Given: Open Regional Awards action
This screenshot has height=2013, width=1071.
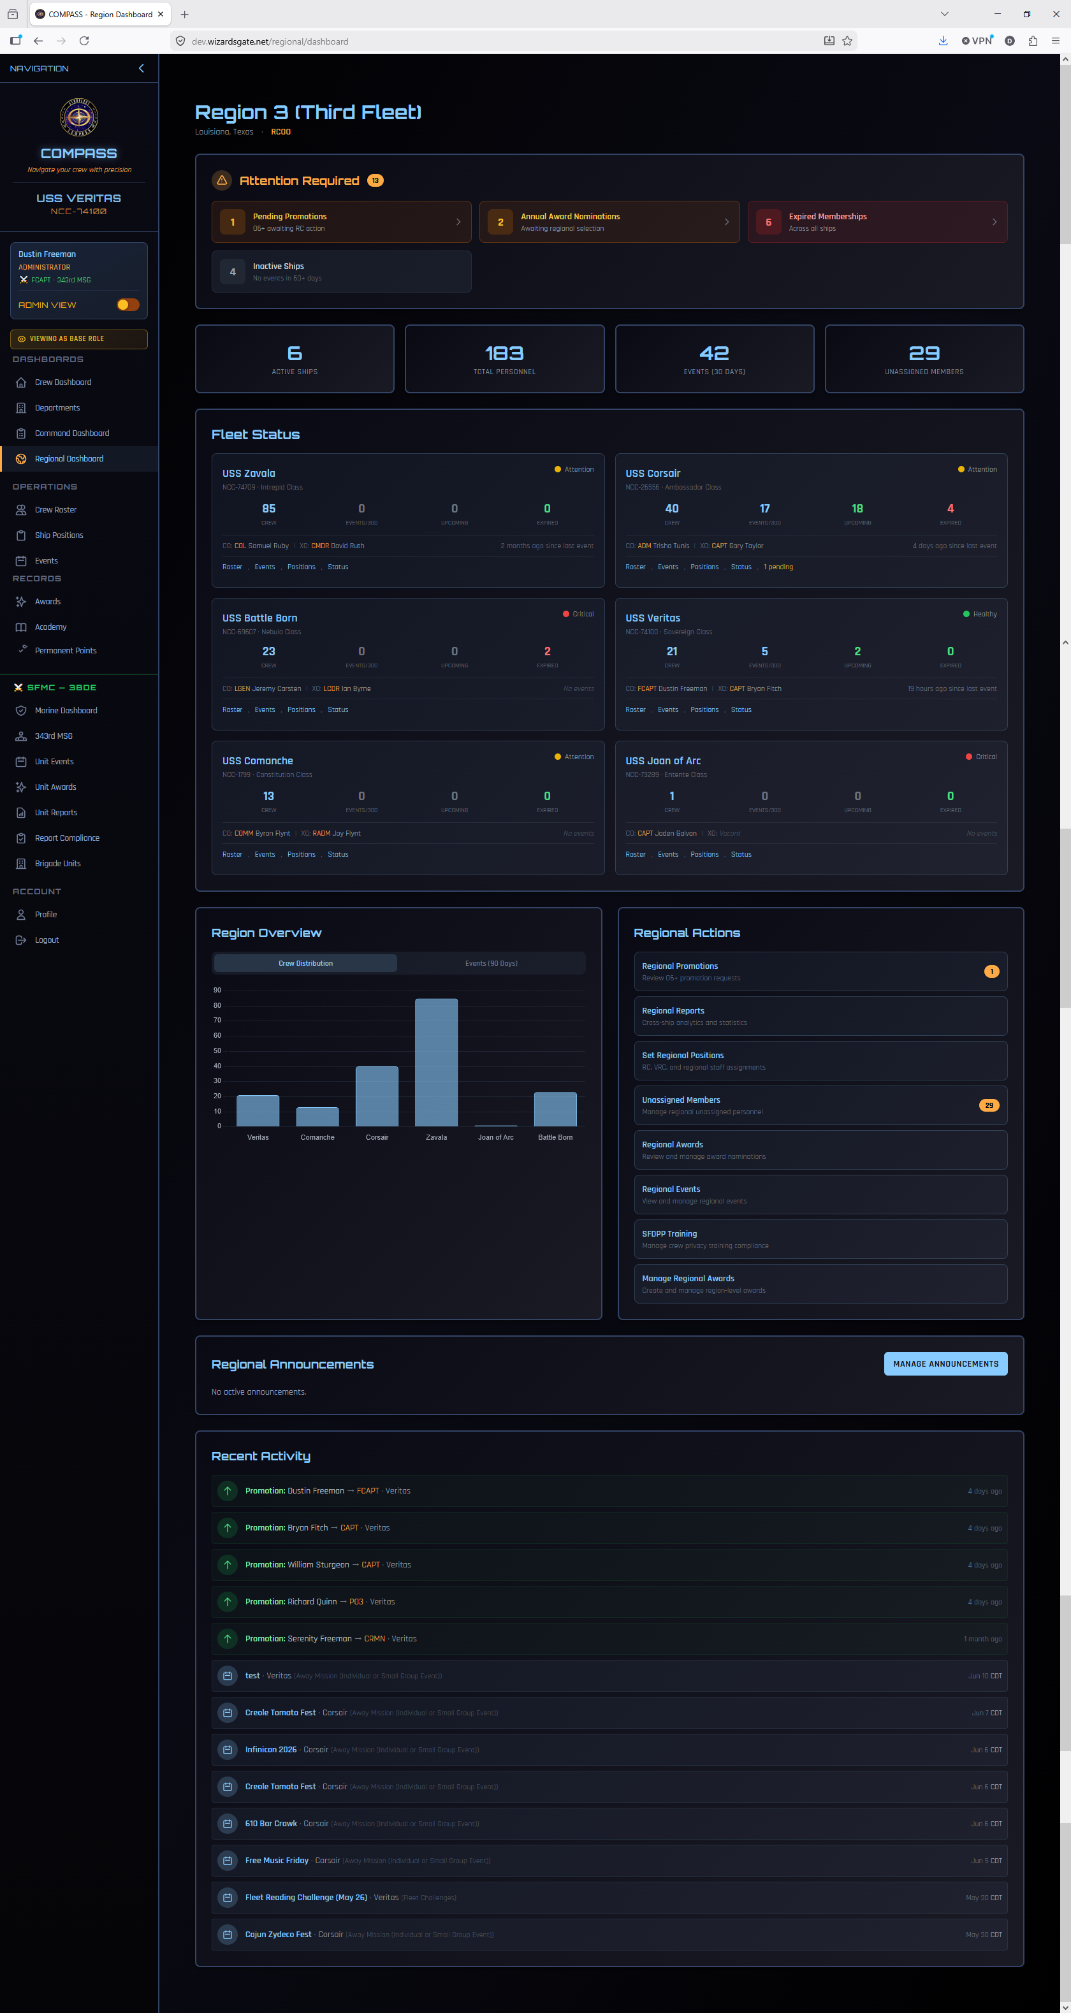Looking at the screenshot, I should 820,1149.
